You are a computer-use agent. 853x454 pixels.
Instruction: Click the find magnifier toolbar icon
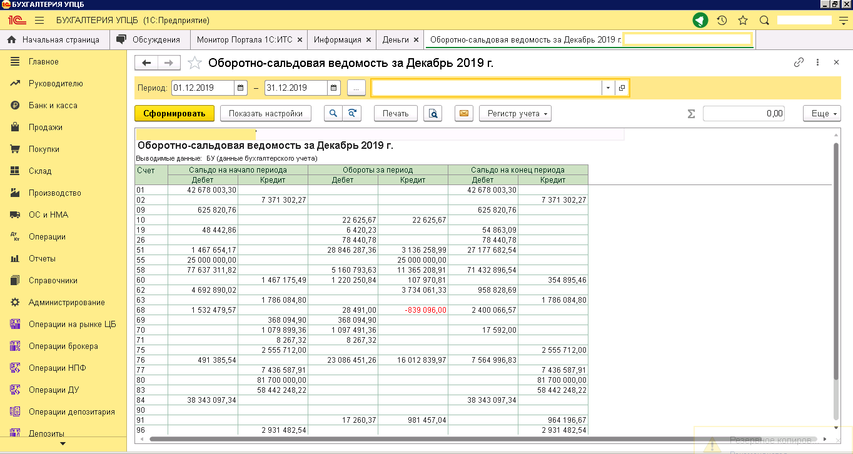click(333, 113)
